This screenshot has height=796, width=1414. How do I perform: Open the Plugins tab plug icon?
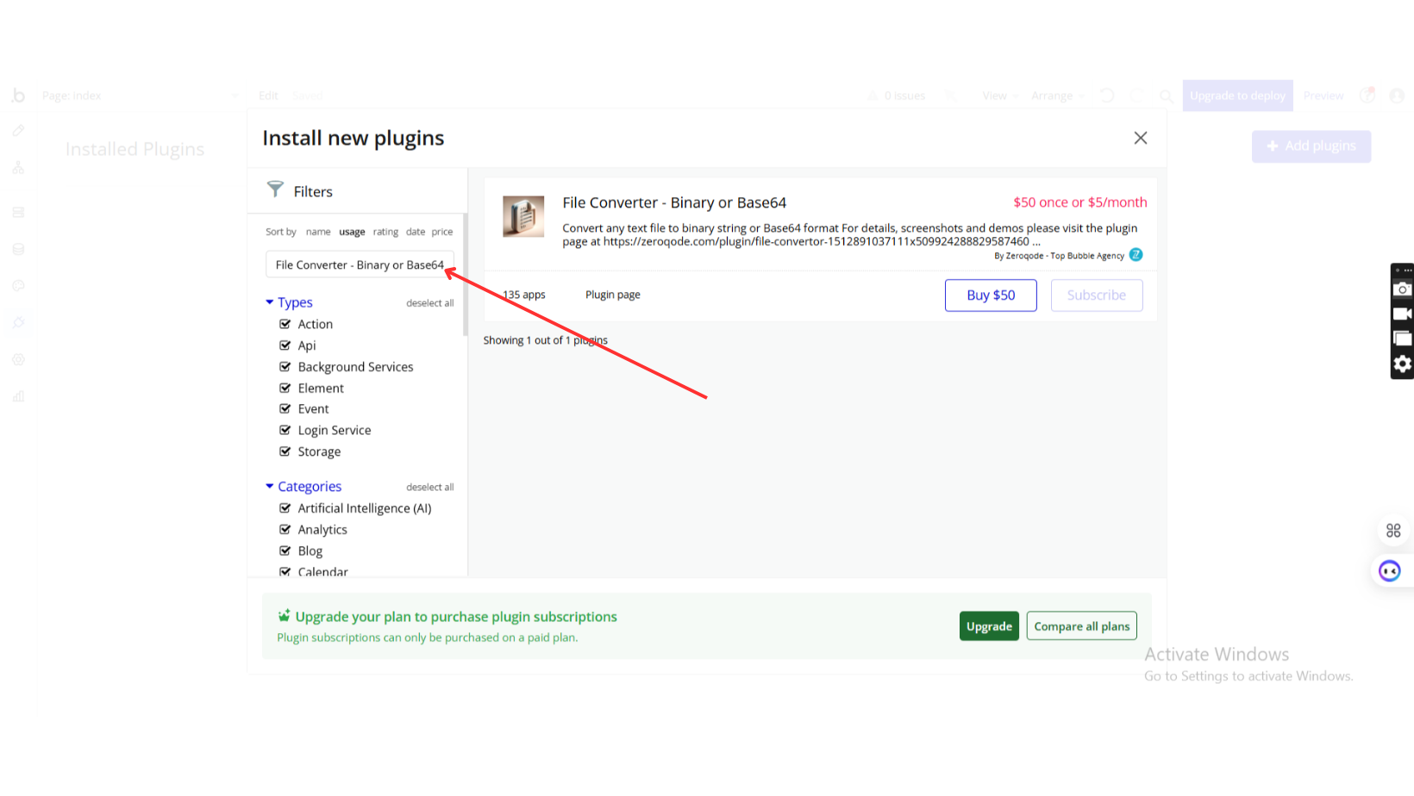[18, 323]
